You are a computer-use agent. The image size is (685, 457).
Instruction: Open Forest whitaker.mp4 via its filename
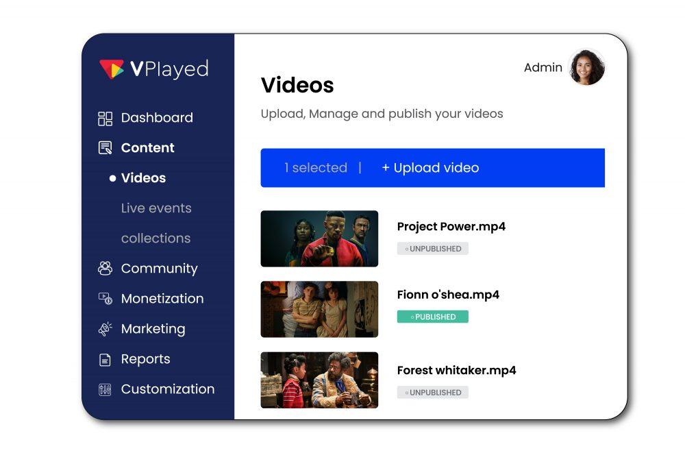pyautogui.click(x=457, y=370)
